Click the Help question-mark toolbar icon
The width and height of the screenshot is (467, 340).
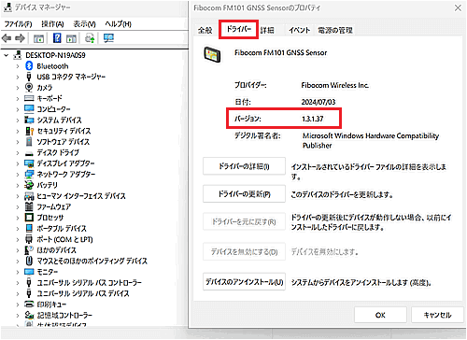(57, 38)
